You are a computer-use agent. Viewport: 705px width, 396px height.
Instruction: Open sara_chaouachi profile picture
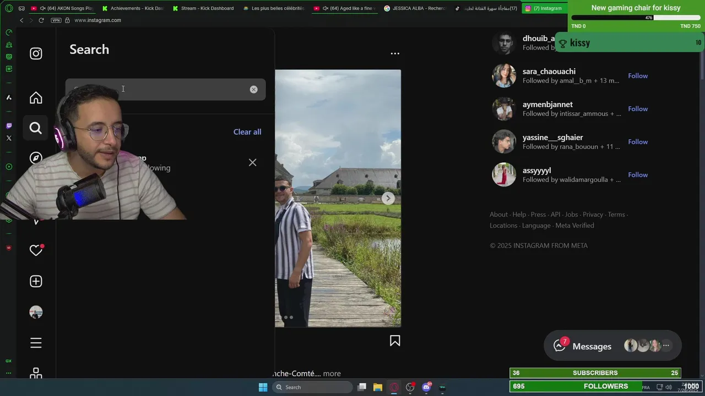(x=504, y=76)
